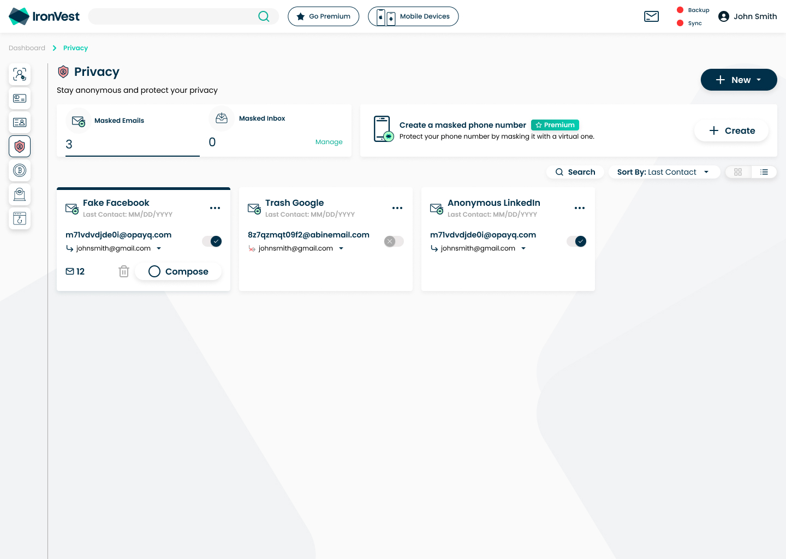Image resolution: width=786 pixels, height=559 pixels.
Task: Open Fake Facebook message count 12
Action: [75, 271]
